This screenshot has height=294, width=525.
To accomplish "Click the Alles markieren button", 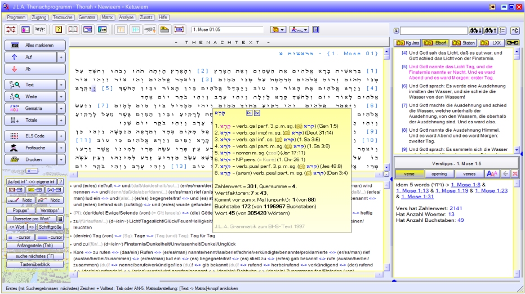I will 35,45.
